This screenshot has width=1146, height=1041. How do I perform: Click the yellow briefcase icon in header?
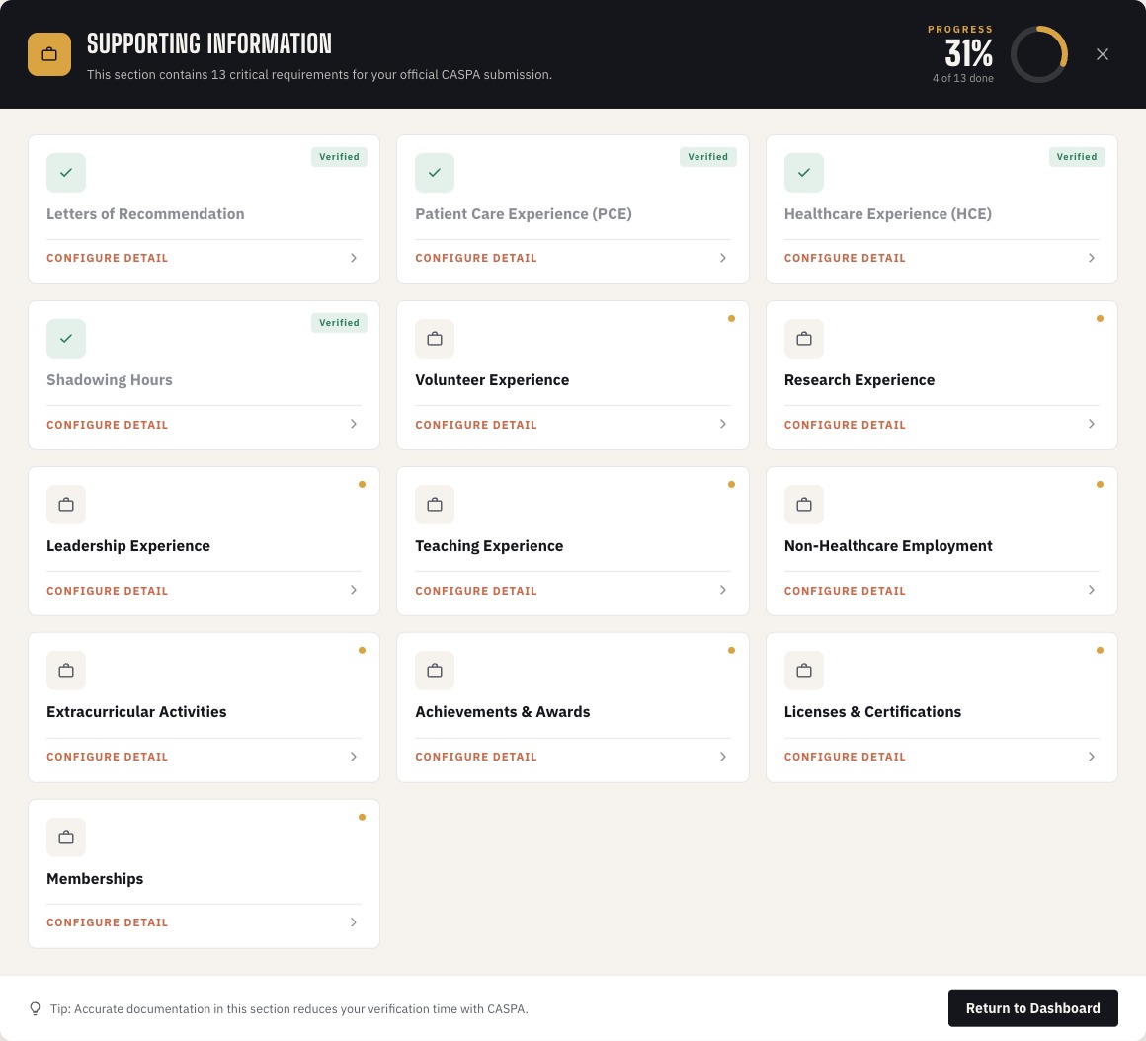click(x=49, y=54)
